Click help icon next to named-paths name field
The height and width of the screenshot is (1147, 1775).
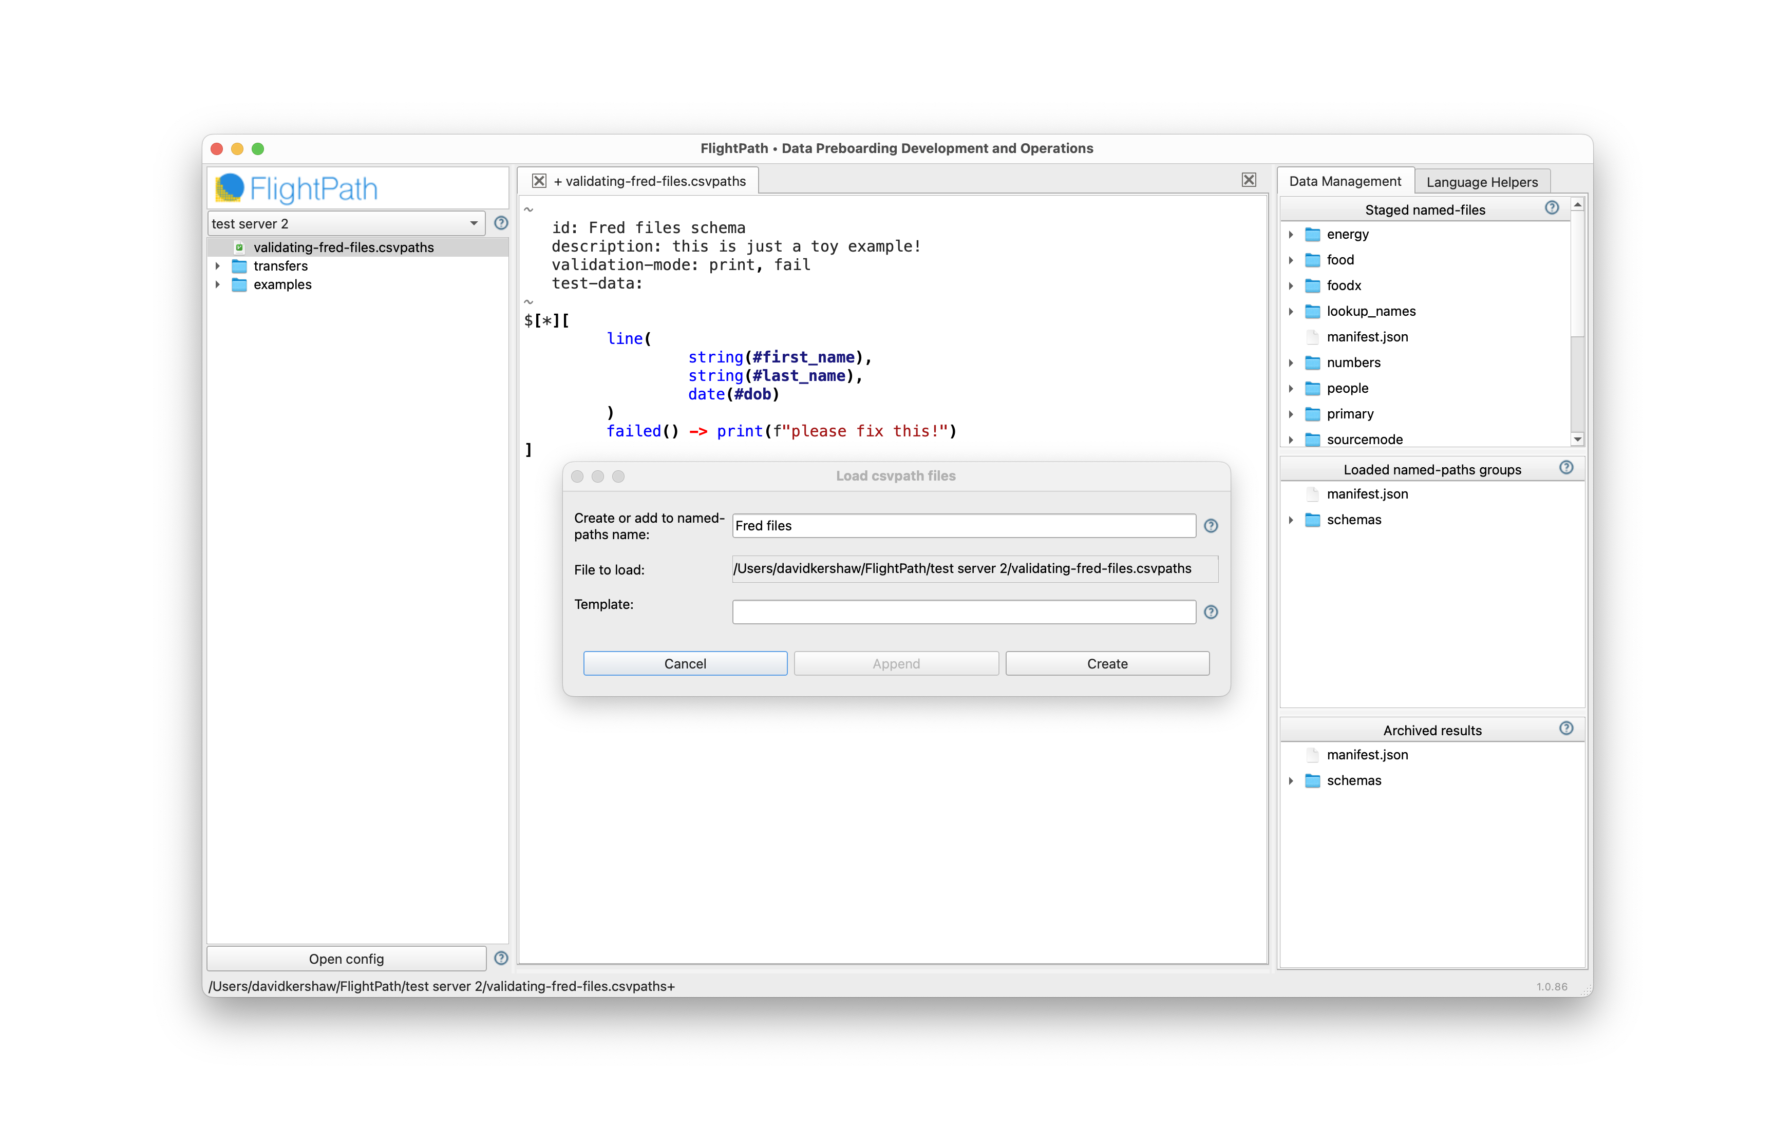coord(1211,526)
